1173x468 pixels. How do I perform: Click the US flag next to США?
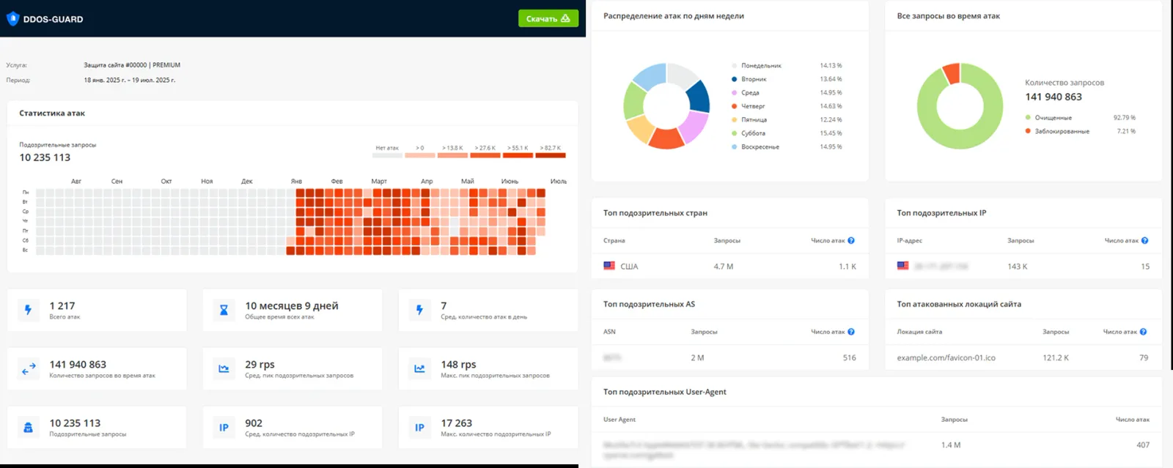pos(609,266)
